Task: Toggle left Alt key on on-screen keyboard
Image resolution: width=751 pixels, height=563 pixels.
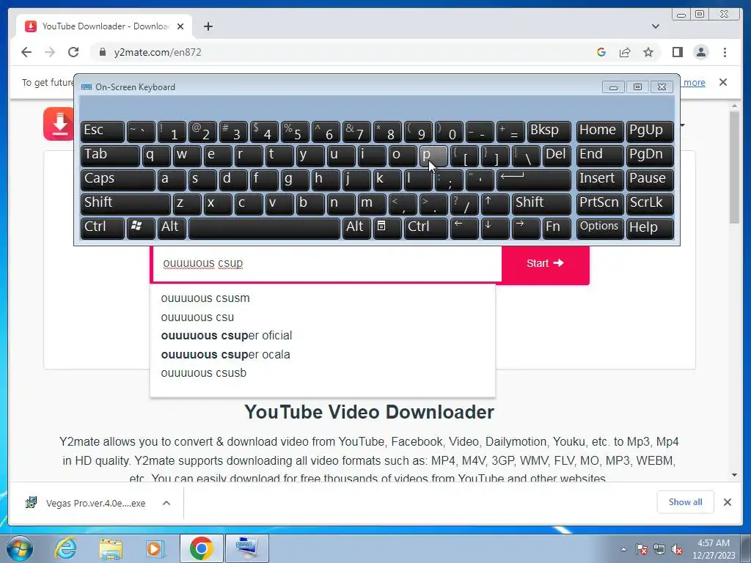Action: coord(172,228)
